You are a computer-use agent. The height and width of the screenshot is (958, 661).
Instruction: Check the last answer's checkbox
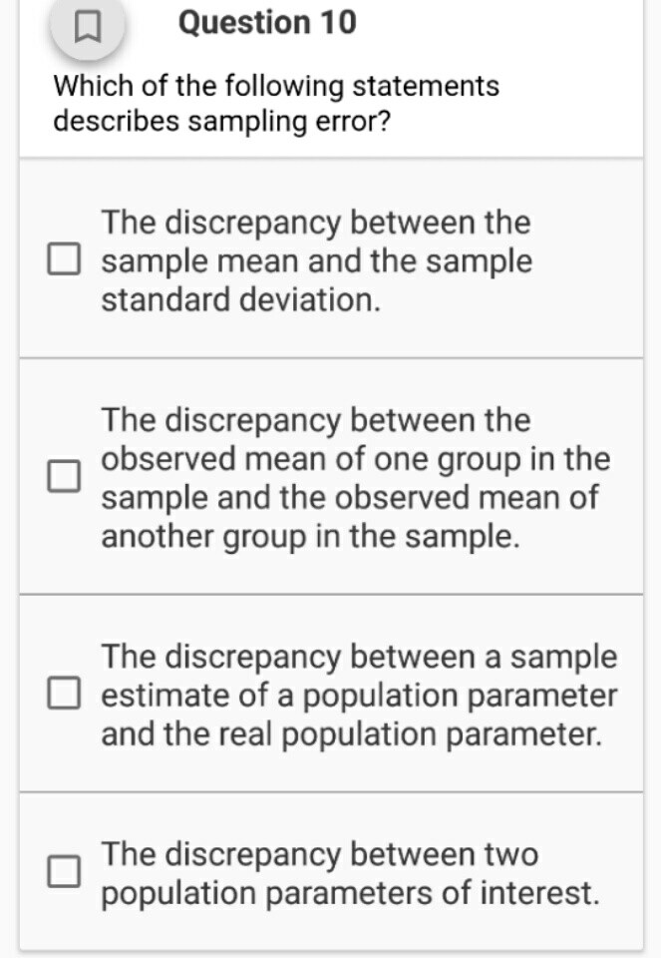click(64, 873)
